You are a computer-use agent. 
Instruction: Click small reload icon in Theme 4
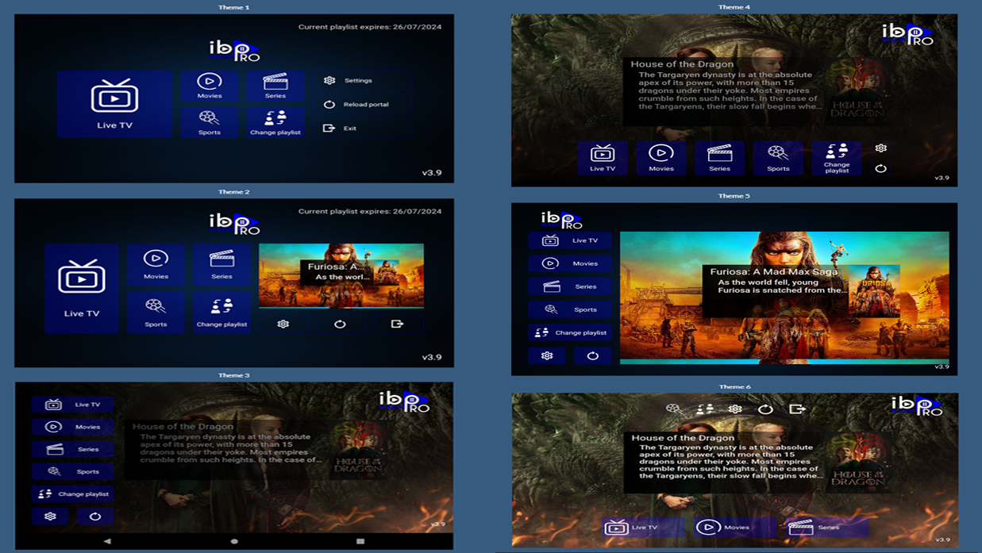(x=880, y=168)
